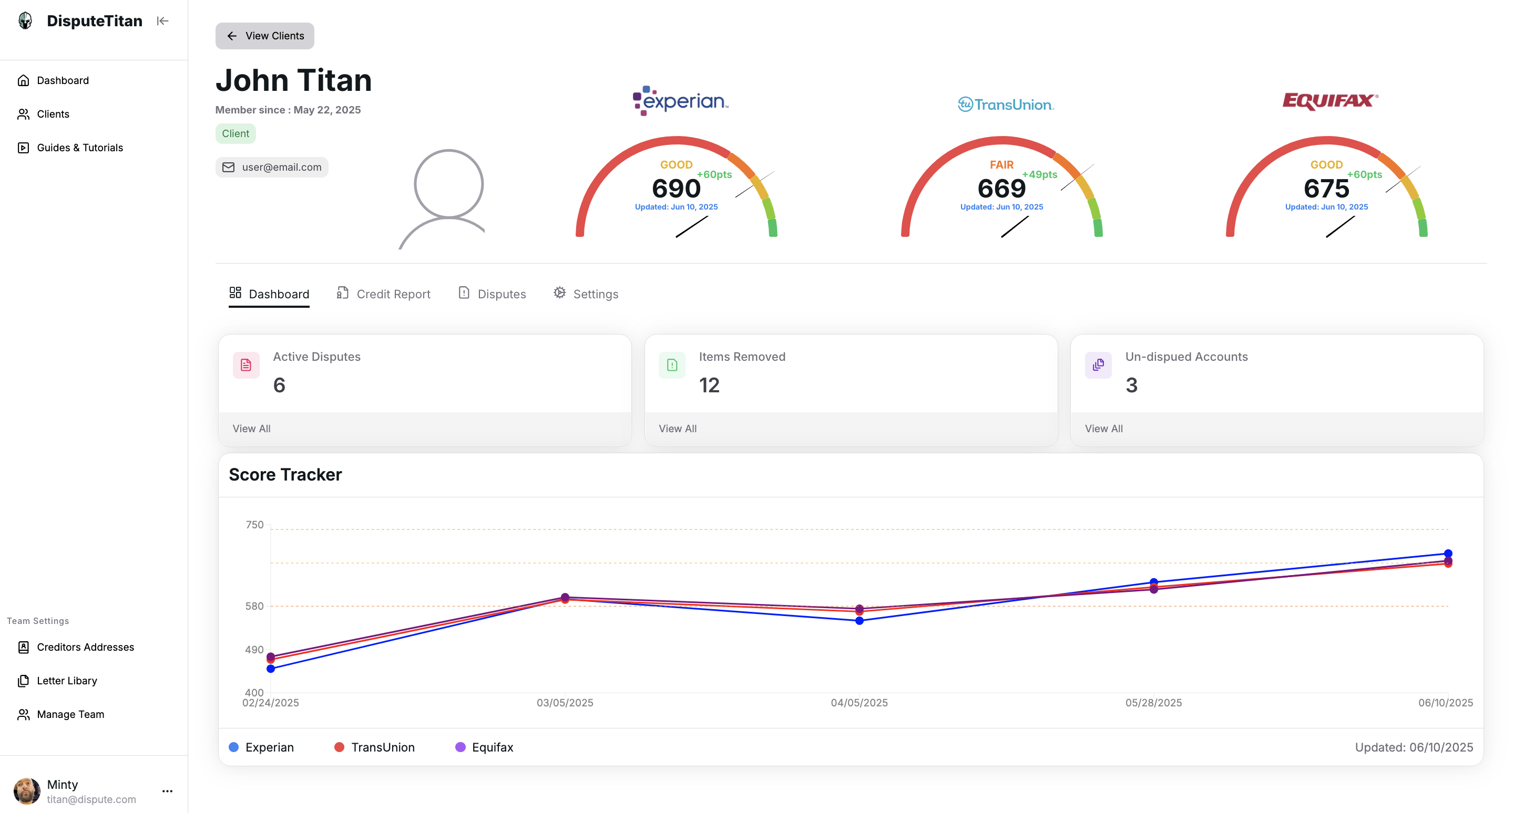Click the gear icon on Settings tab
Image resolution: width=1514 pixels, height=813 pixels.
coord(559,293)
